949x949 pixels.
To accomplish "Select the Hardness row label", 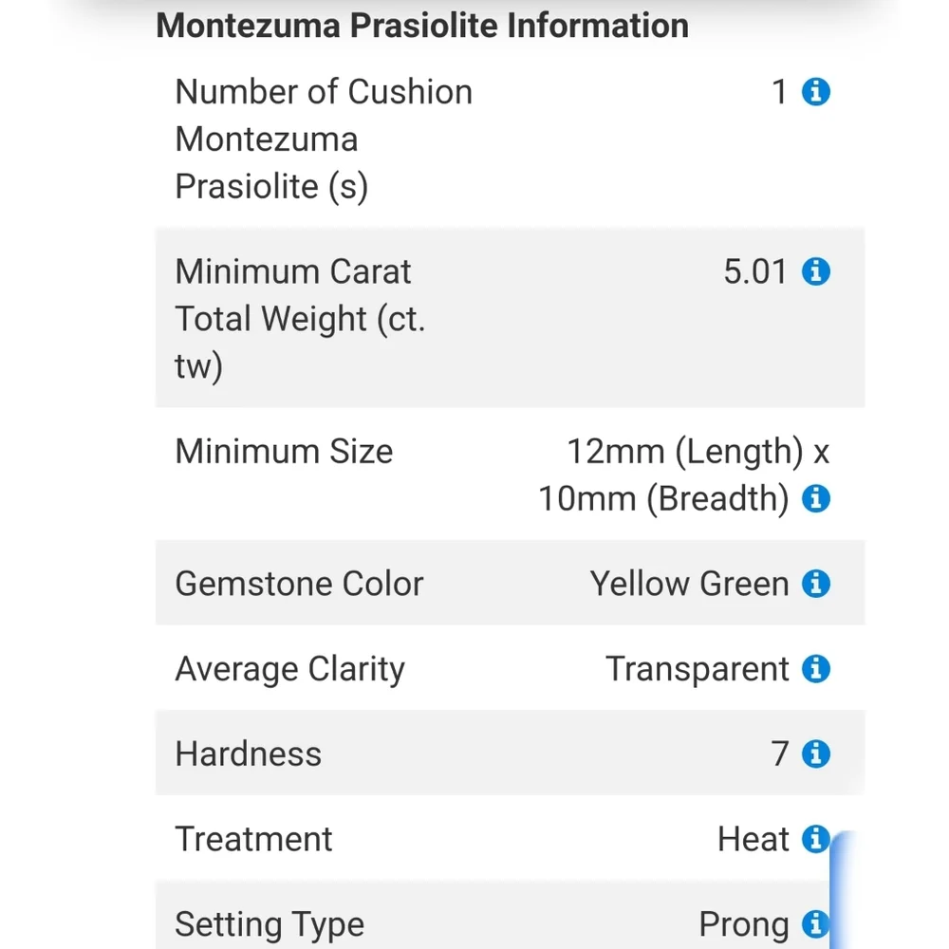I will click(x=249, y=754).
